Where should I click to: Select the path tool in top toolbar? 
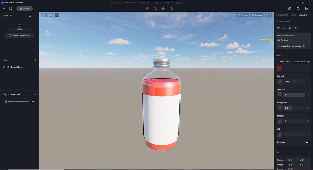155,9
